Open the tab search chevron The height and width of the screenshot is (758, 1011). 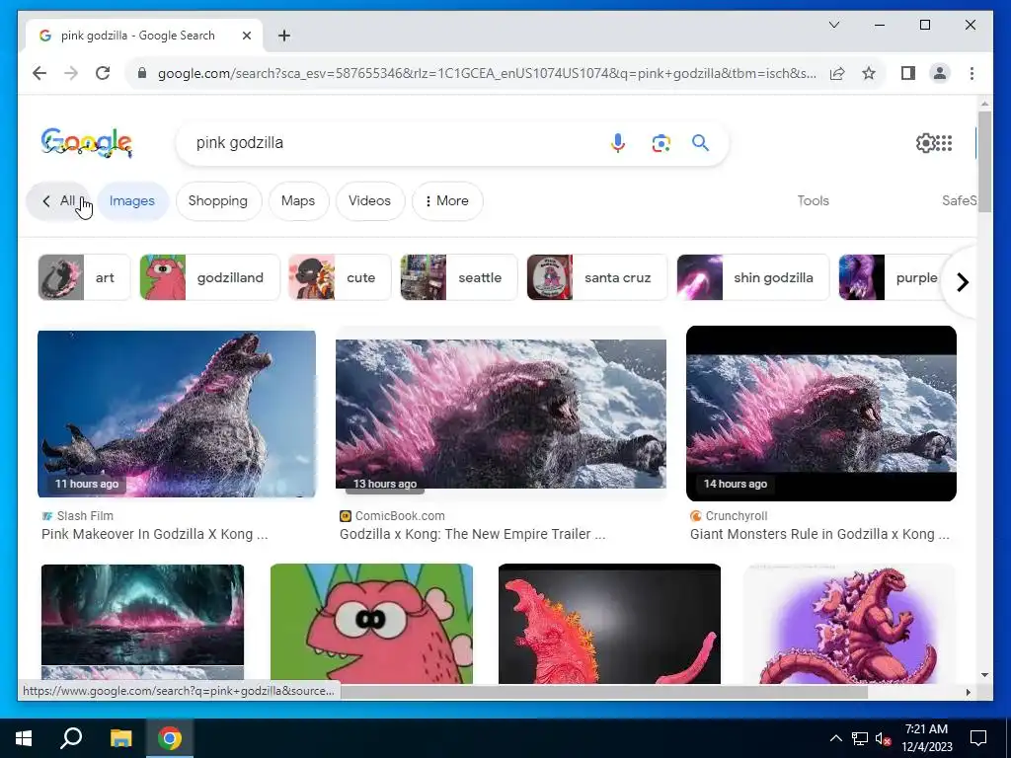(x=833, y=25)
